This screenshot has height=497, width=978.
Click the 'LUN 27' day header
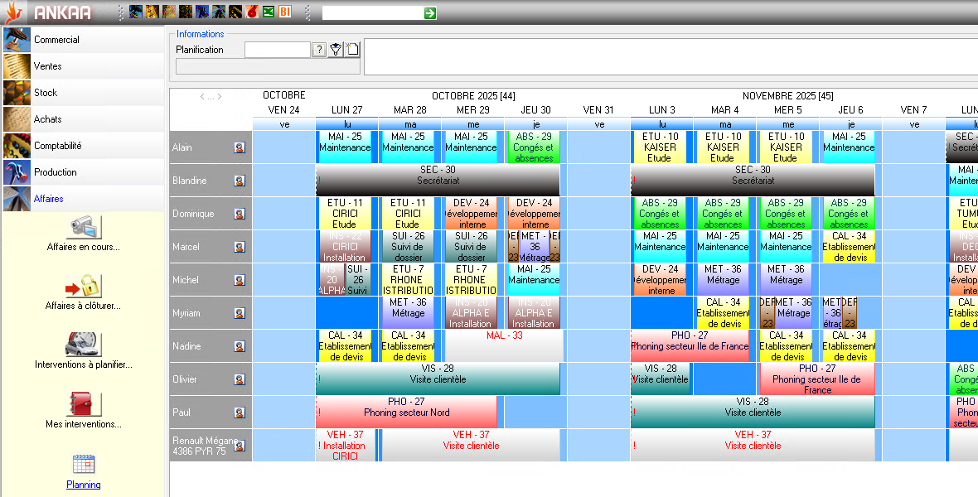coord(346,109)
